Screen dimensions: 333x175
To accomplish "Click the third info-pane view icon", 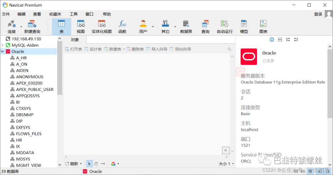I will coord(288,40).
